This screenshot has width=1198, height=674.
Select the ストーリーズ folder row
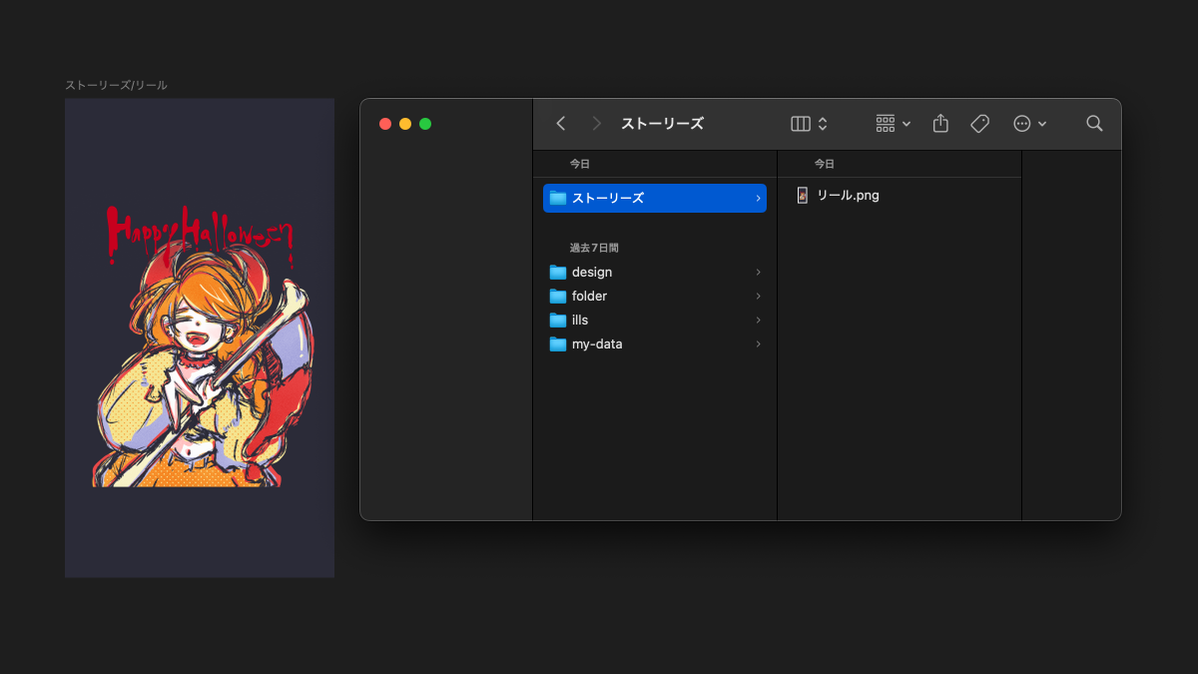tap(654, 198)
